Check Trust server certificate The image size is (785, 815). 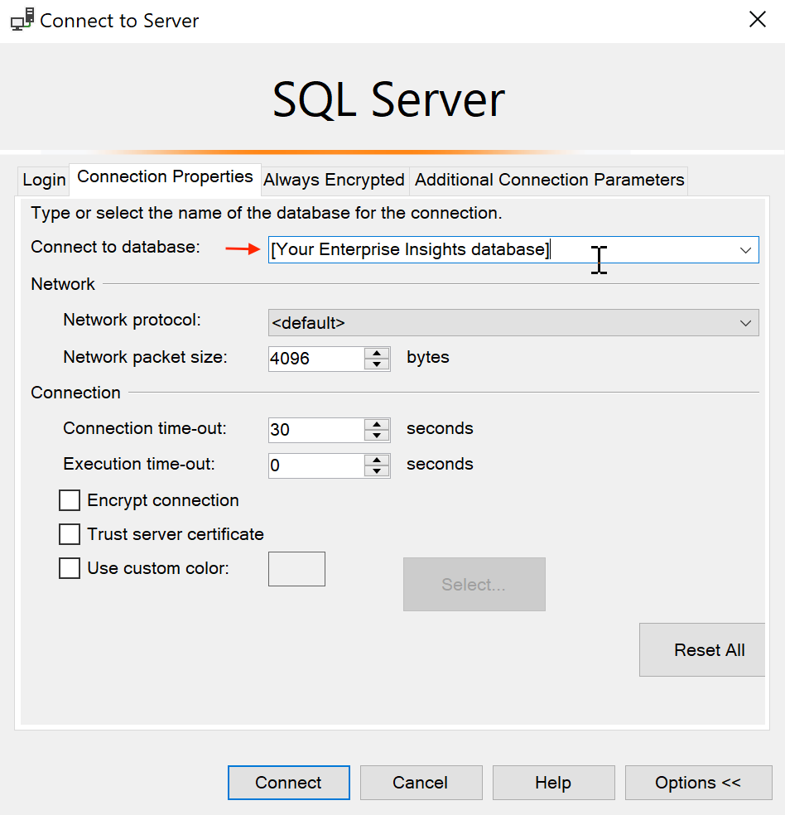[x=70, y=534]
